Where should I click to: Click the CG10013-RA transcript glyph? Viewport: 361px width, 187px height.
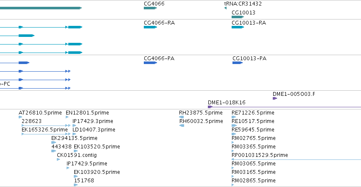coord(238,27)
